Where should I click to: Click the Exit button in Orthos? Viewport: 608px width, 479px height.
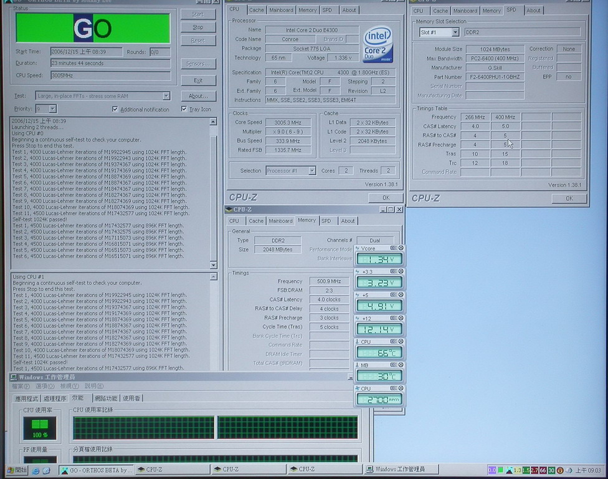click(198, 80)
